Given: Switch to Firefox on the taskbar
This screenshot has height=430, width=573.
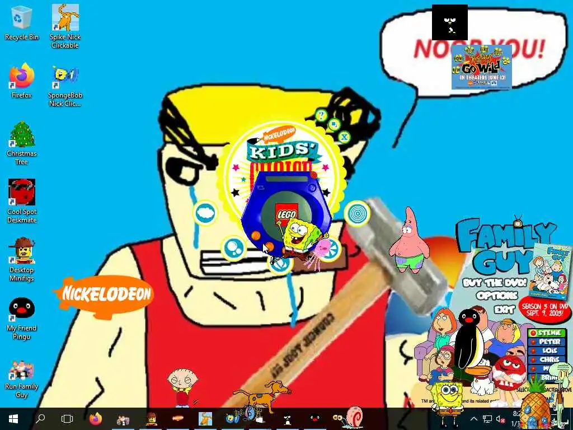Looking at the screenshot, I should coord(95,419).
